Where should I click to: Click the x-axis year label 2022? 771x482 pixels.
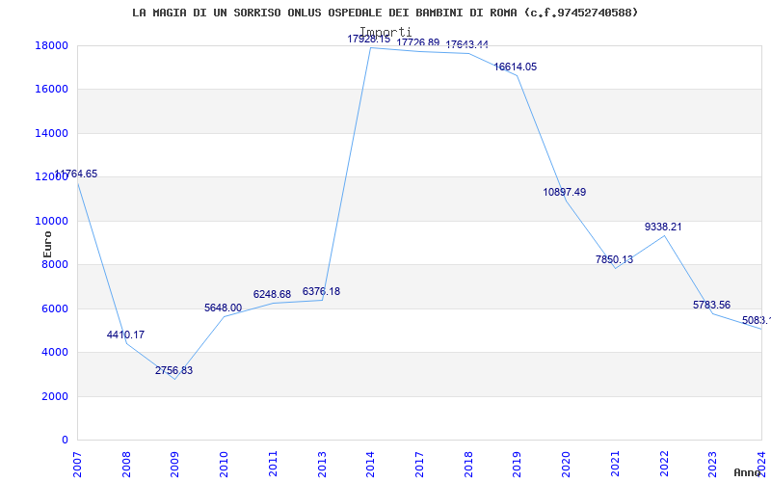[664, 464]
